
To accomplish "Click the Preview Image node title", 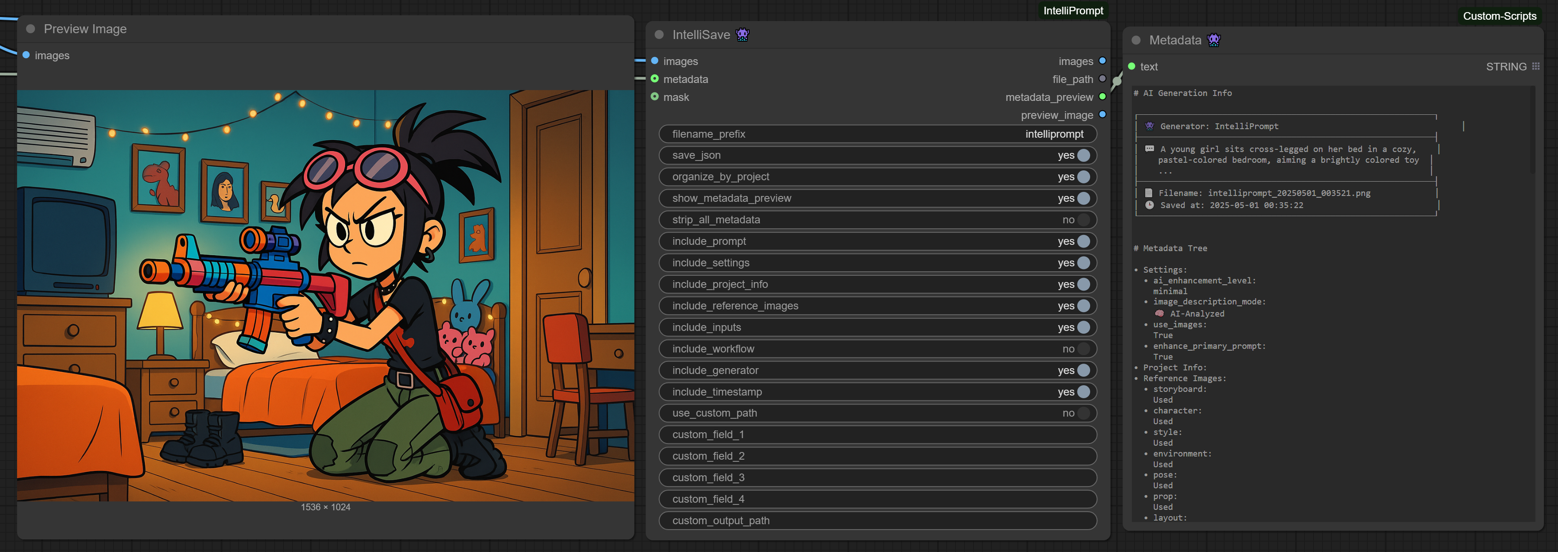I will [x=85, y=29].
